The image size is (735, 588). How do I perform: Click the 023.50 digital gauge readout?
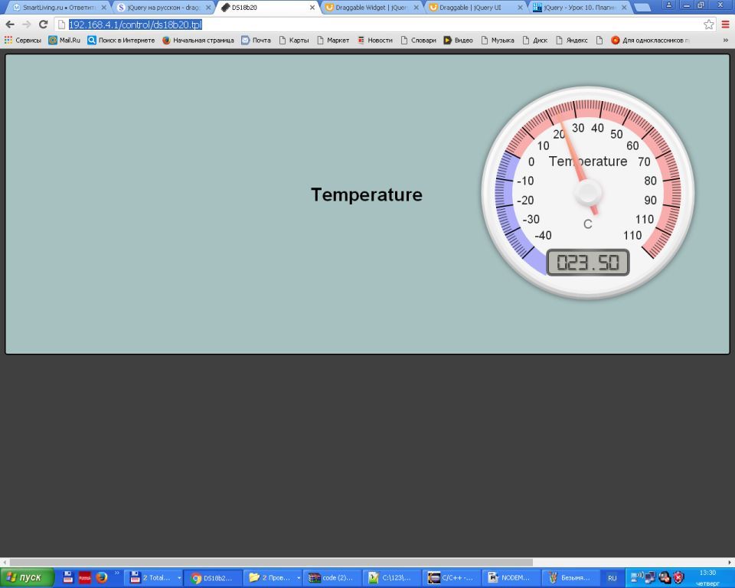(x=588, y=263)
